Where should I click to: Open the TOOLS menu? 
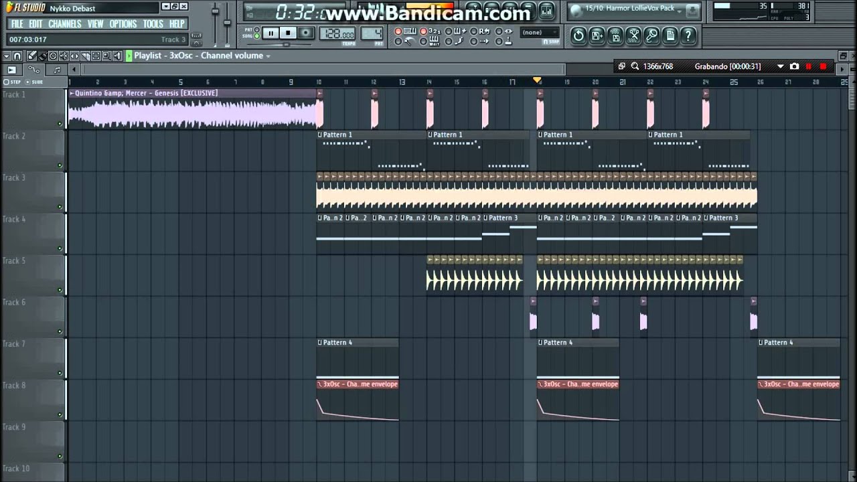[x=153, y=23]
